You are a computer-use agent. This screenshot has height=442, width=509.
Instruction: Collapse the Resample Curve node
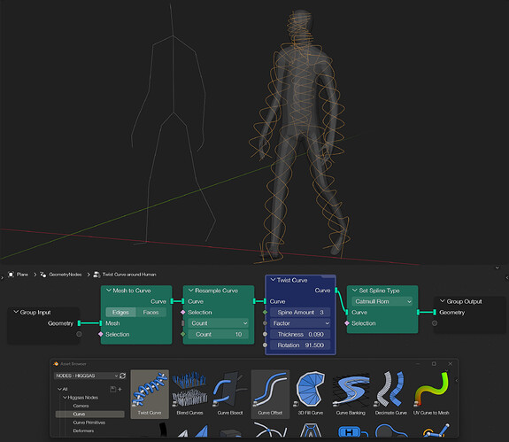point(191,291)
